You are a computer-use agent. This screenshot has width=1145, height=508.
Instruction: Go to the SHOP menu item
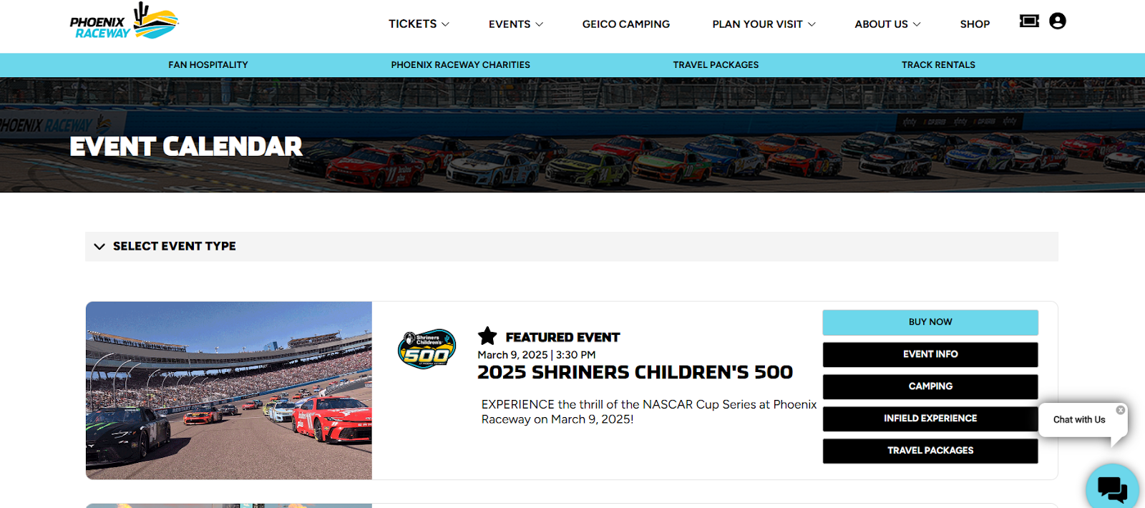pos(975,24)
